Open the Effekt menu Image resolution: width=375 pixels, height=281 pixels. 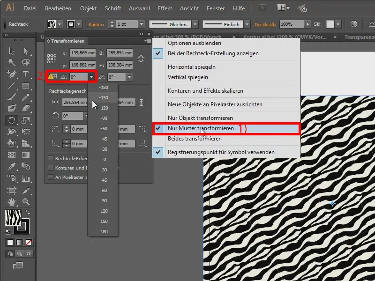click(165, 8)
